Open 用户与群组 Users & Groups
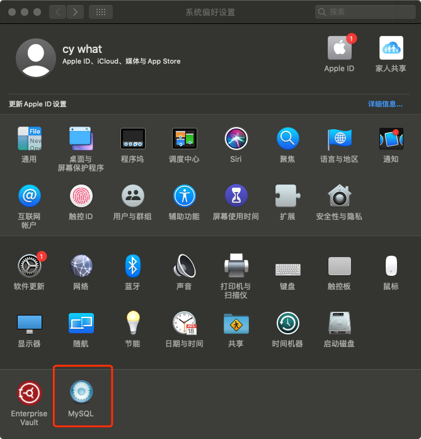The image size is (421, 439). pyautogui.click(x=132, y=196)
